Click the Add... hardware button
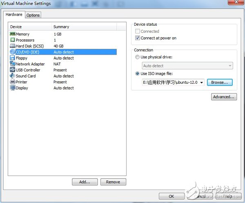 click(x=85, y=182)
